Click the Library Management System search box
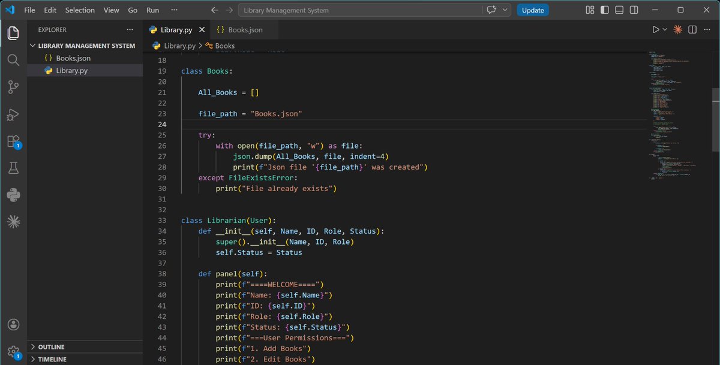The height and width of the screenshot is (365, 720). [361, 10]
